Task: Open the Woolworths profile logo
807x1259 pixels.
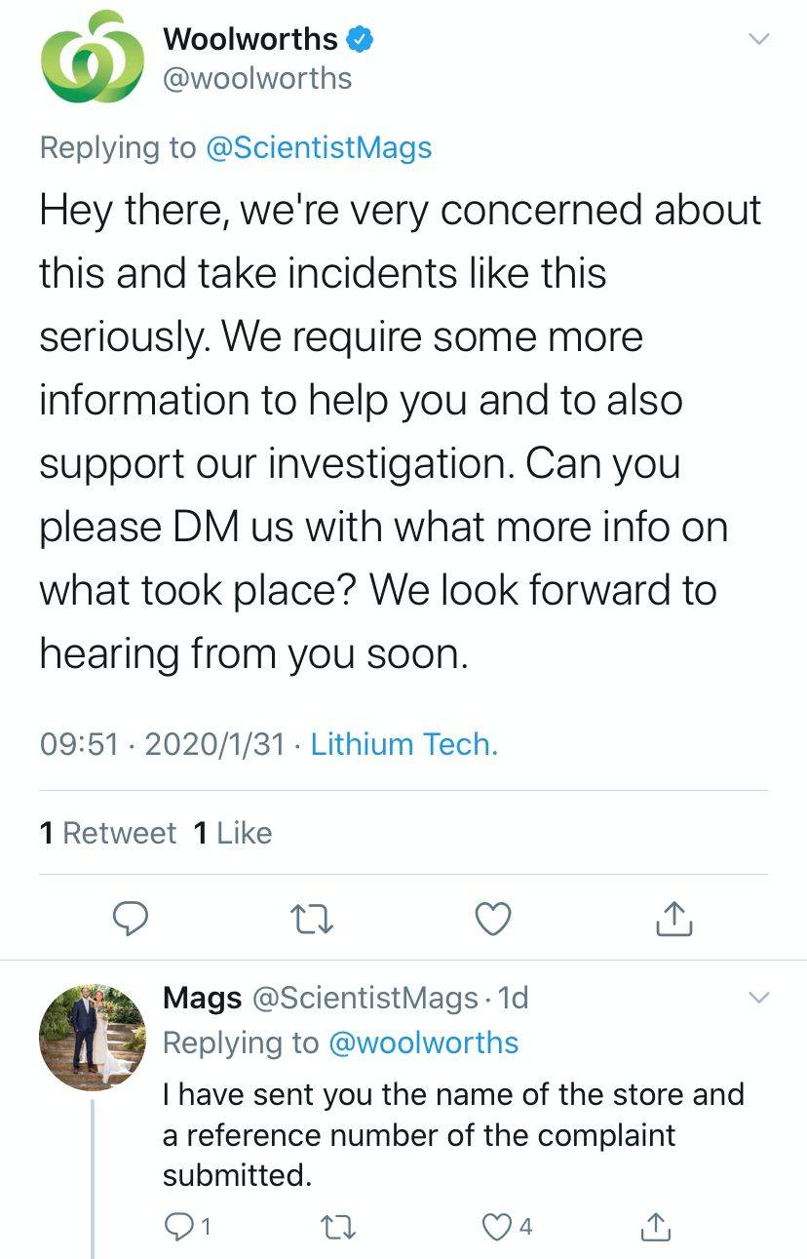Action: click(x=93, y=59)
